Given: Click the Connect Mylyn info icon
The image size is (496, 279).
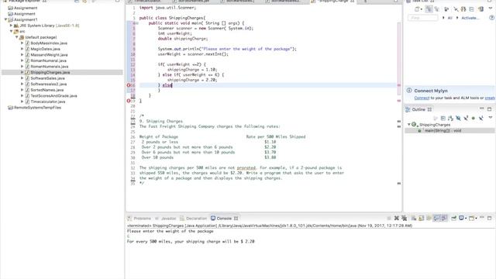Looking at the screenshot, I should pos(409,91).
